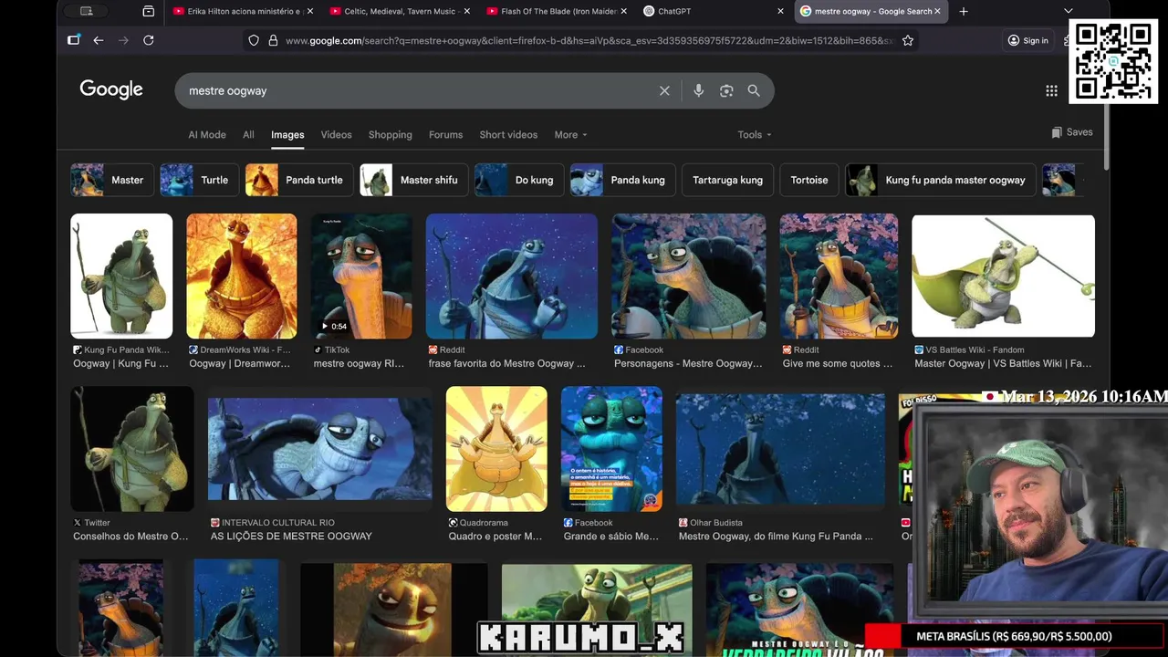The image size is (1168, 657).
Task: Switch to Flash Of The Blade tab
Action: [x=556, y=11]
